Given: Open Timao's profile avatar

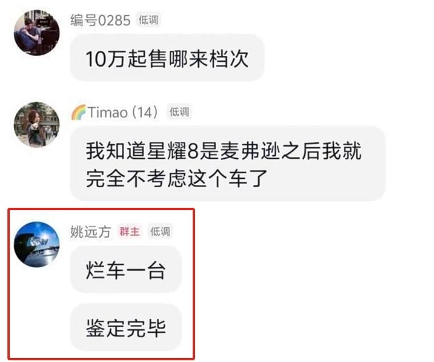Looking at the screenshot, I should coord(37,124).
